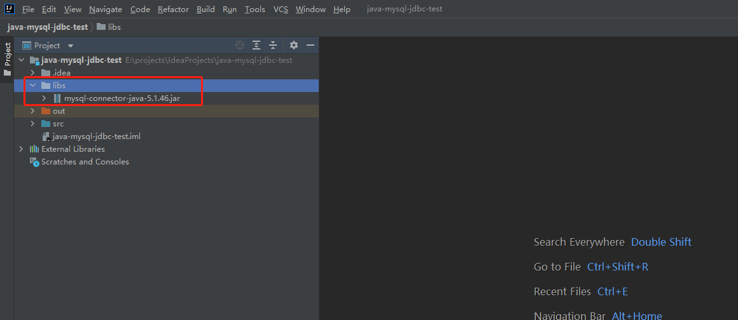Open the Window menu
This screenshot has width=738, height=320.
tap(310, 10)
